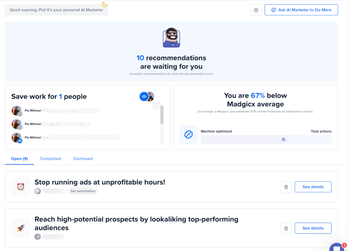Click first Pia Mikhael avatar
The height and width of the screenshot is (251, 348).
[16, 110]
